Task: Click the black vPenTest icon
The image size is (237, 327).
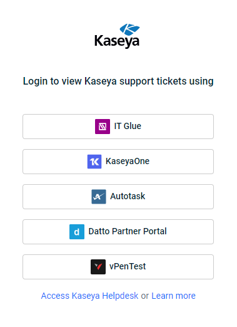Action: tap(98, 267)
